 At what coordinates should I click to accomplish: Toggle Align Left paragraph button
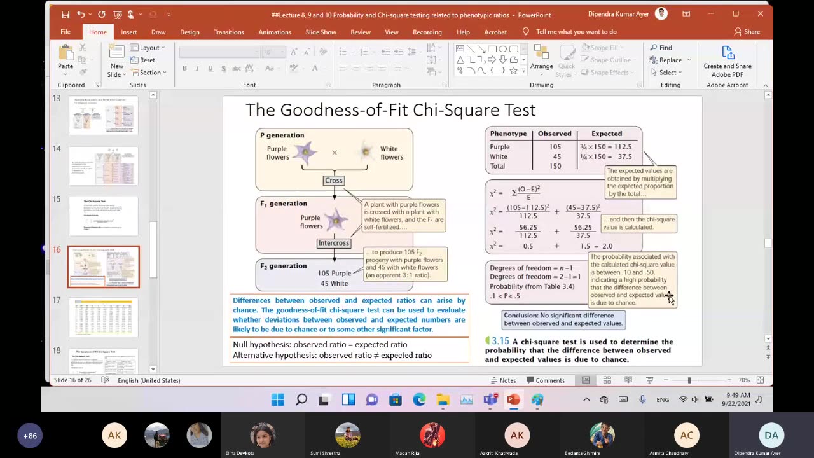[x=343, y=68]
